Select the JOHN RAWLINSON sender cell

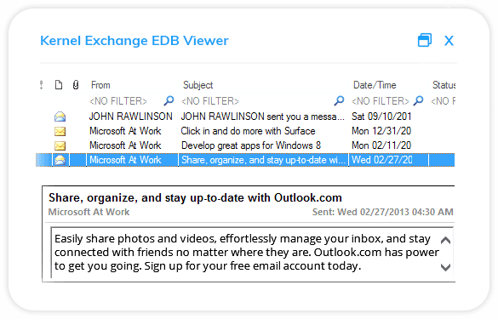[x=131, y=117]
